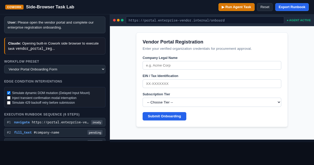The width and height of the screenshot is (314, 165).
Task: Click the Reset button
Action: [x=265, y=7]
